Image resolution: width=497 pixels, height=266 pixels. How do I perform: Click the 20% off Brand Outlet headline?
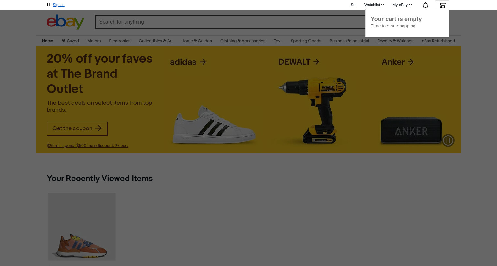tap(99, 74)
